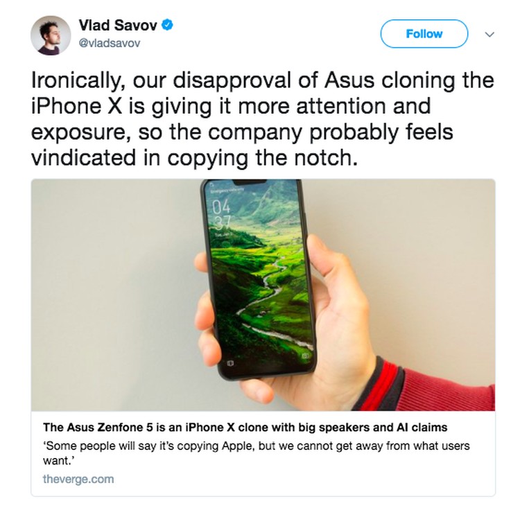Visit the @vladsavov handle link

(110, 43)
